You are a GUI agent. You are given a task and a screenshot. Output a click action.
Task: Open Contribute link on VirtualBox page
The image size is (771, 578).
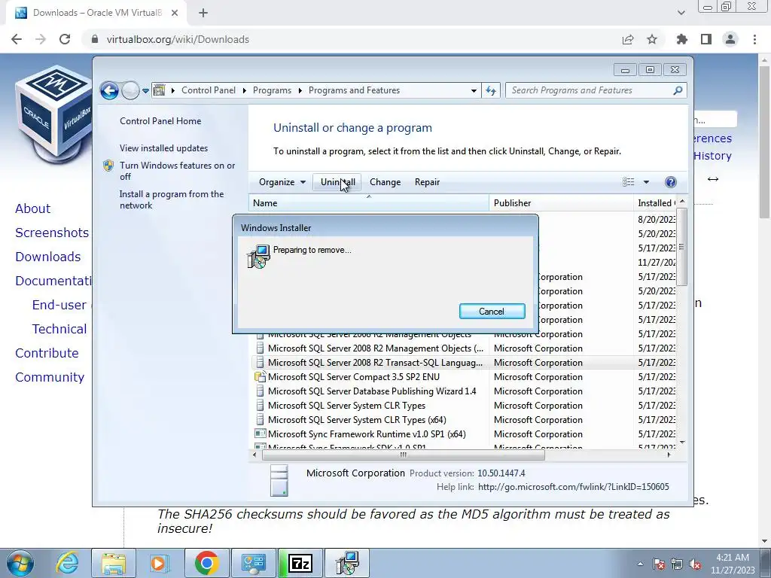[x=47, y=353]
